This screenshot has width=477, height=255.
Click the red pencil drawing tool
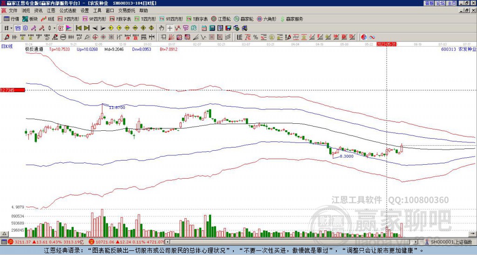[x=6, y=37]
